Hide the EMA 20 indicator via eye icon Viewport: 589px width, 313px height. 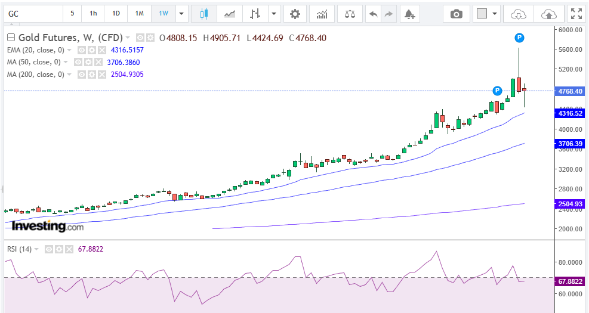(x=82, y=50)
